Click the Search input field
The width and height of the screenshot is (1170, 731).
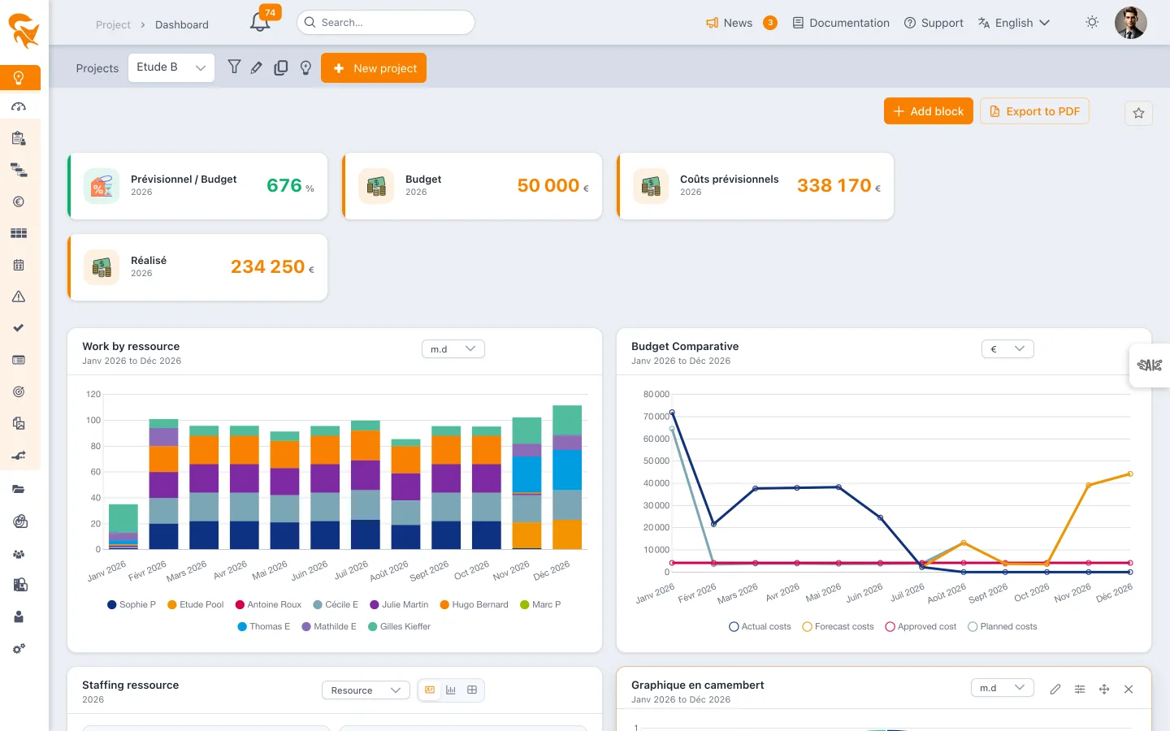point(386,22)
